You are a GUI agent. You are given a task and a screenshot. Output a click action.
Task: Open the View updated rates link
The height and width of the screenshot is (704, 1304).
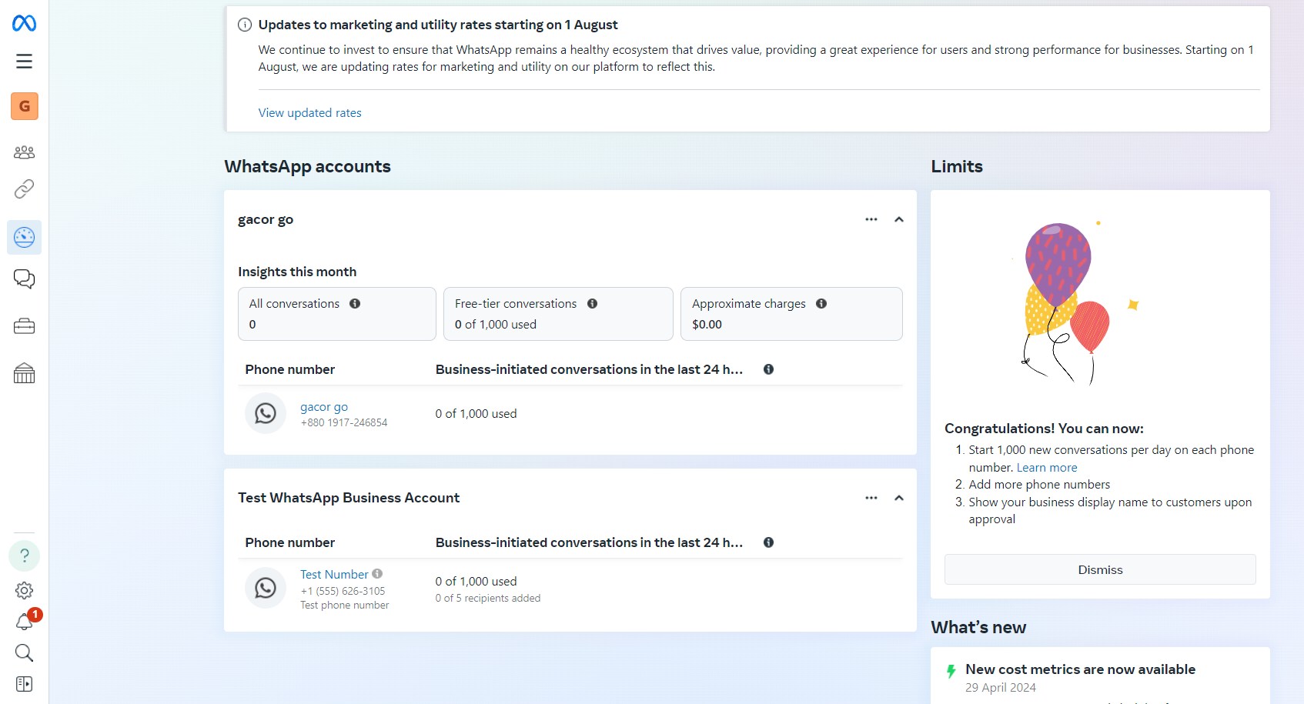tap(309, 112)
